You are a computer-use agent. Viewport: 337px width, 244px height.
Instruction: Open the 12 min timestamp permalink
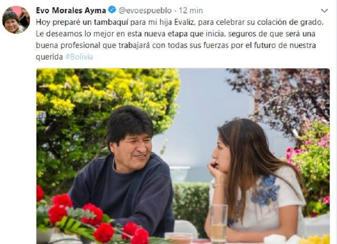[191, 10]
